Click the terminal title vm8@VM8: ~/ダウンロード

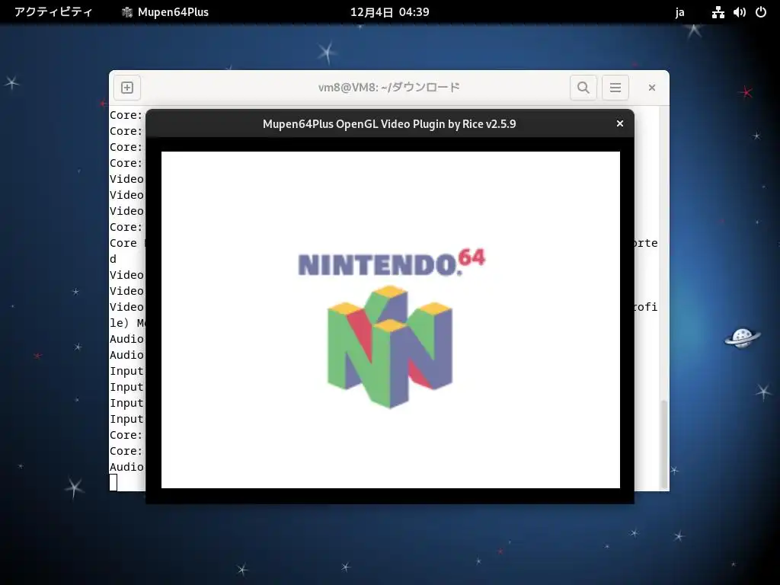pyautogui.click(x=389, y=88)
